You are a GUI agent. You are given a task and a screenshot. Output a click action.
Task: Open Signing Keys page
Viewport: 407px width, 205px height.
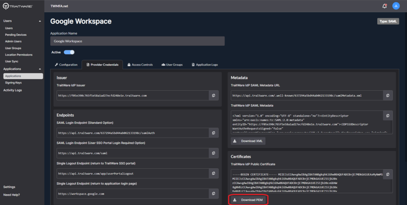point(13,83)
